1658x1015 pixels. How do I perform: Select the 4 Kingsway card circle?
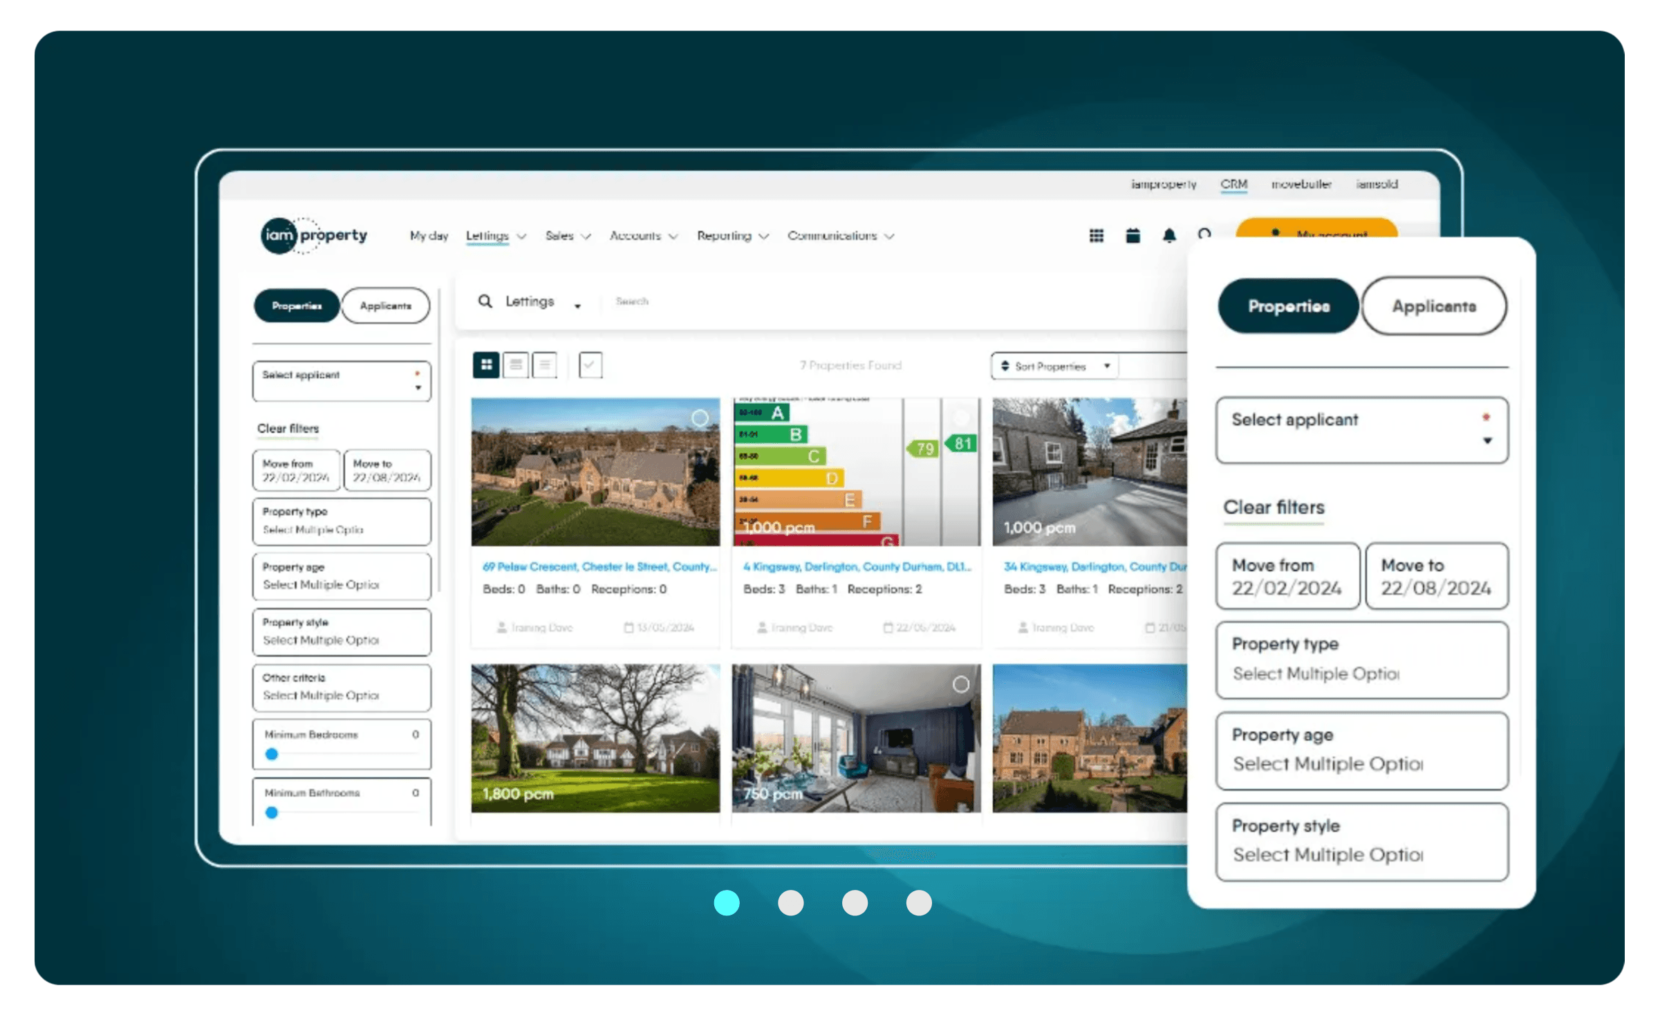pos(960,418)
